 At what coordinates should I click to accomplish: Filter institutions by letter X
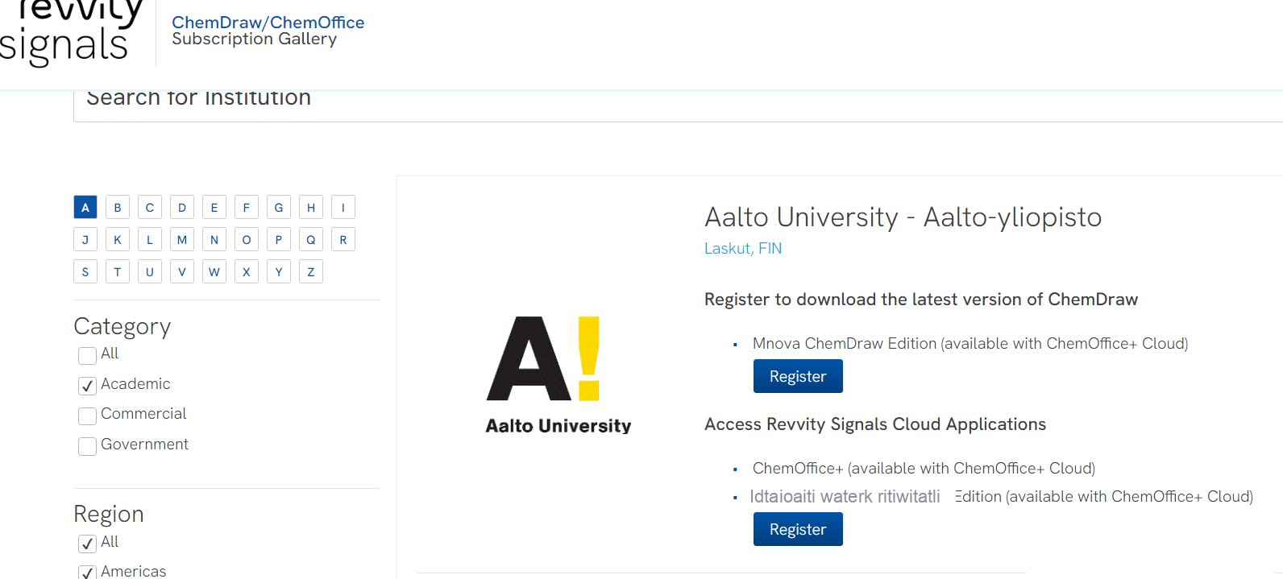(247, 272)
